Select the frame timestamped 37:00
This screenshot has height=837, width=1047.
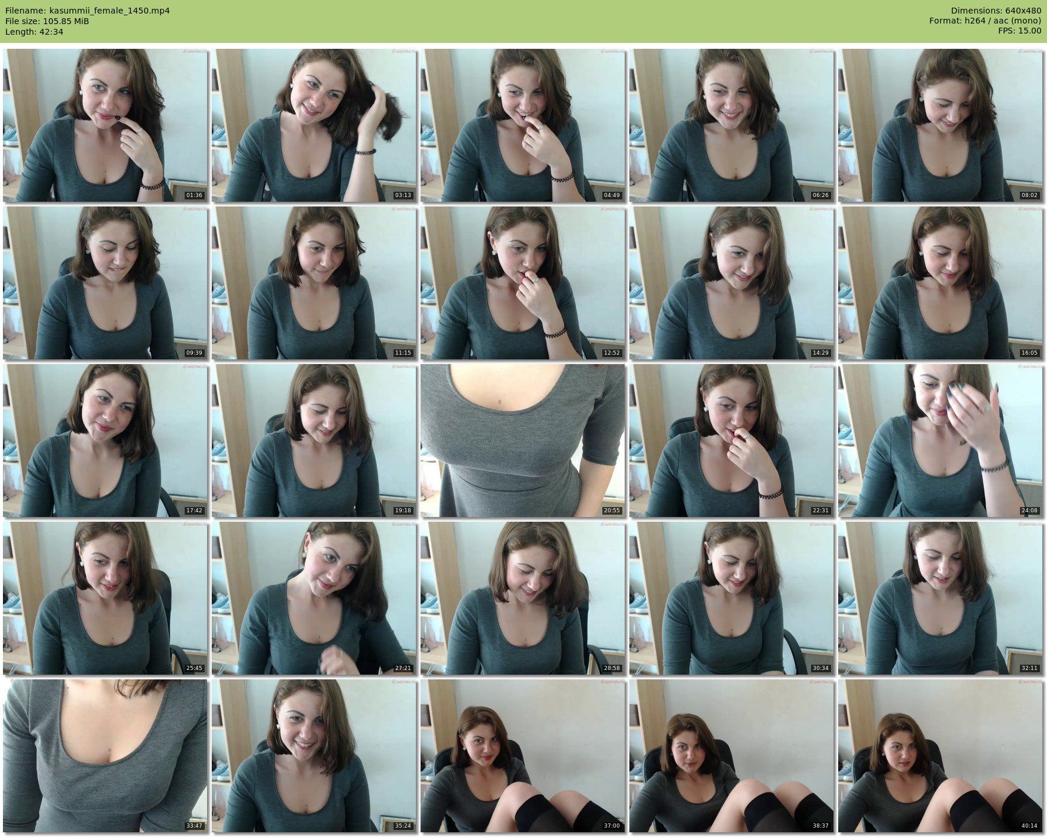[522, 756]
